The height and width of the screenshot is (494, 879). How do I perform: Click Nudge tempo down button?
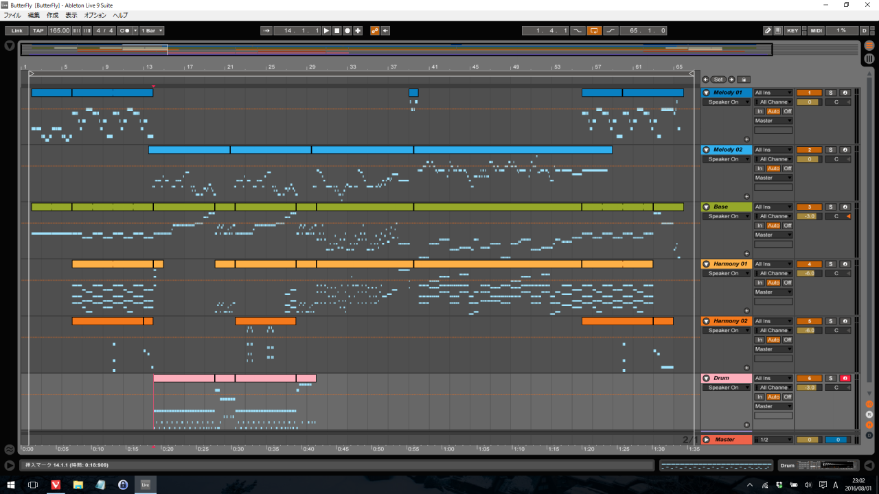(76, 31)
